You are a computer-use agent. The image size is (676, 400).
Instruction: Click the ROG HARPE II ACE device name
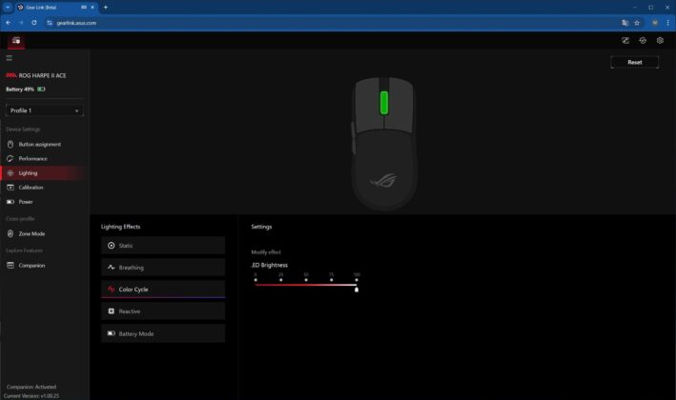tap(42, 75)
